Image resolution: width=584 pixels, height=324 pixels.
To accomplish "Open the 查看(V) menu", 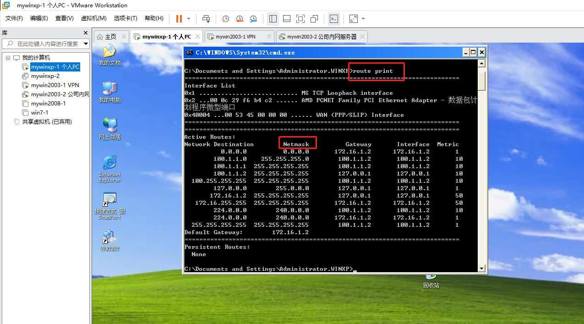I will click(65, 18).
